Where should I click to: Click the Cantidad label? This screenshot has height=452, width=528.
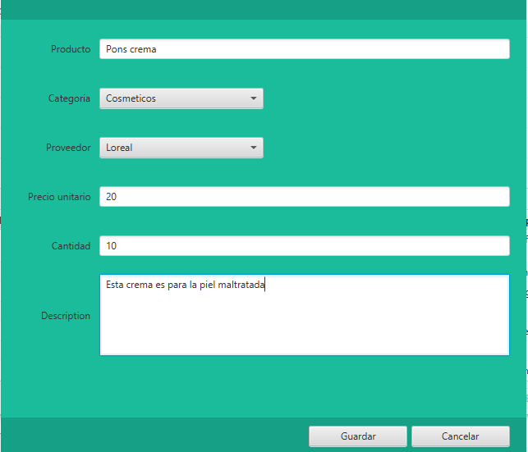[71, 246]
